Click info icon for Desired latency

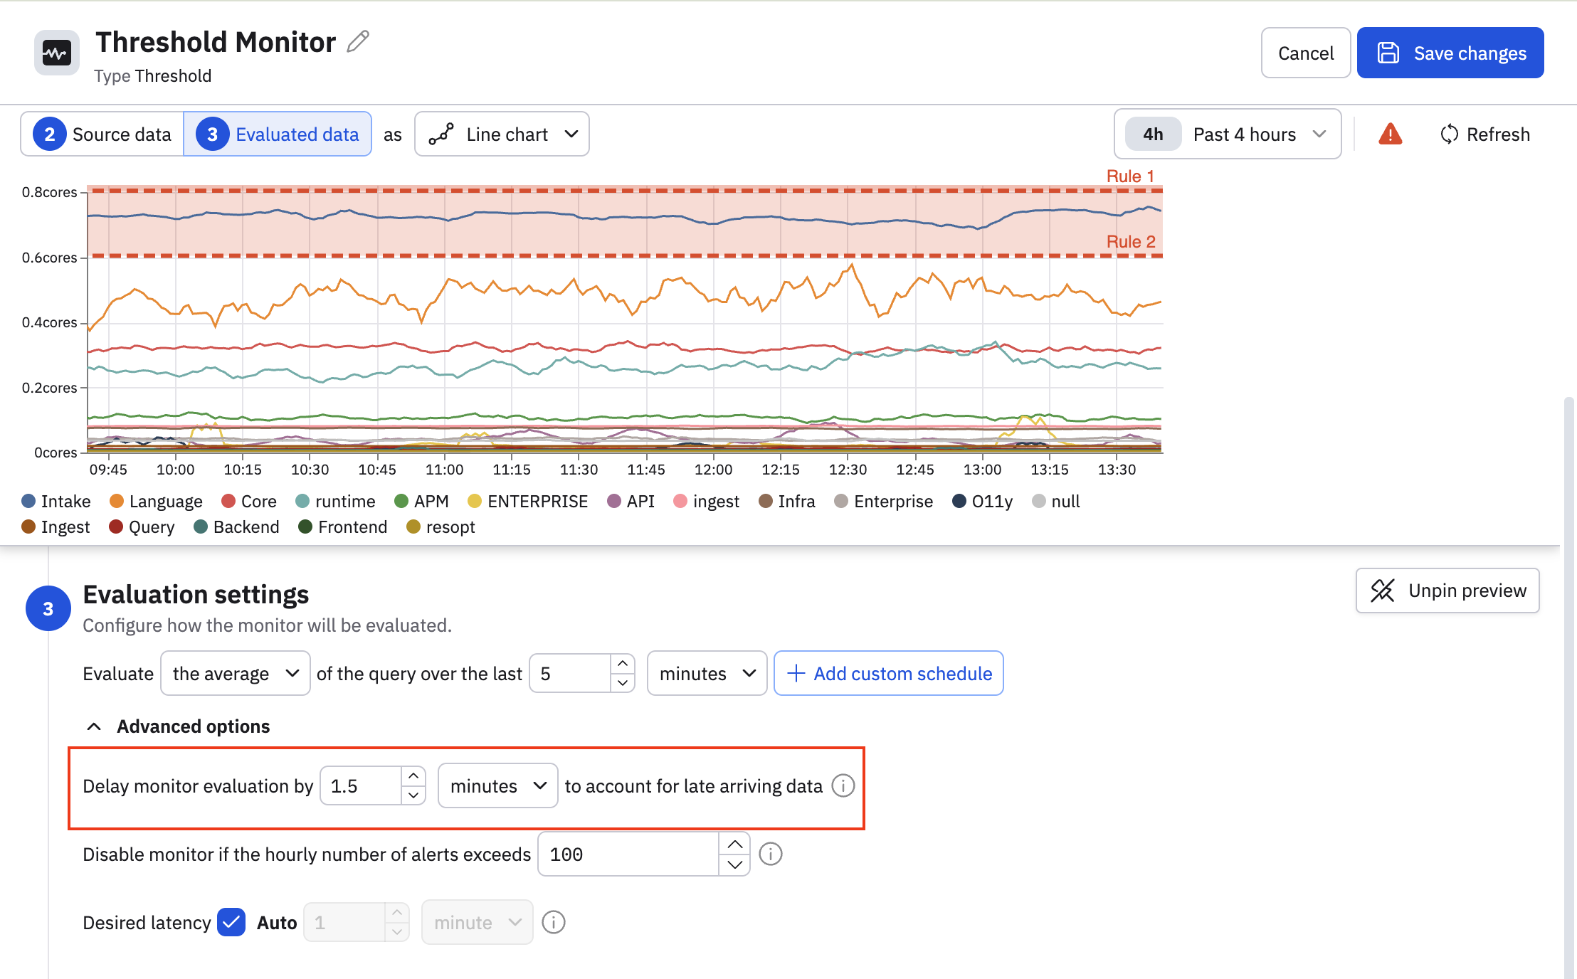coord(553,922)
